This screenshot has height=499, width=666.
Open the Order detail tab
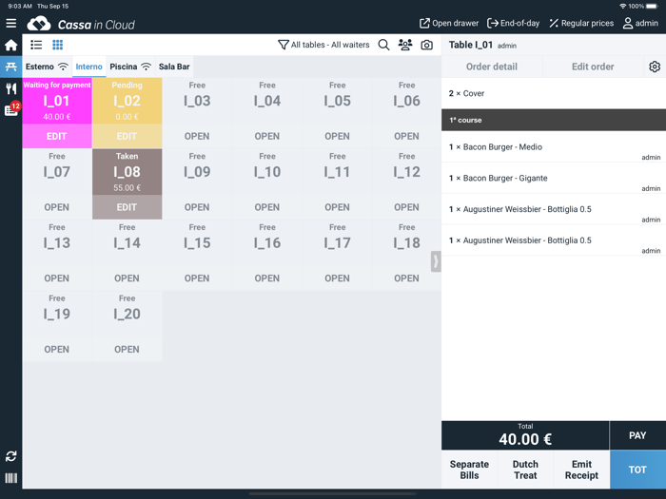click(x=492, y=67)
